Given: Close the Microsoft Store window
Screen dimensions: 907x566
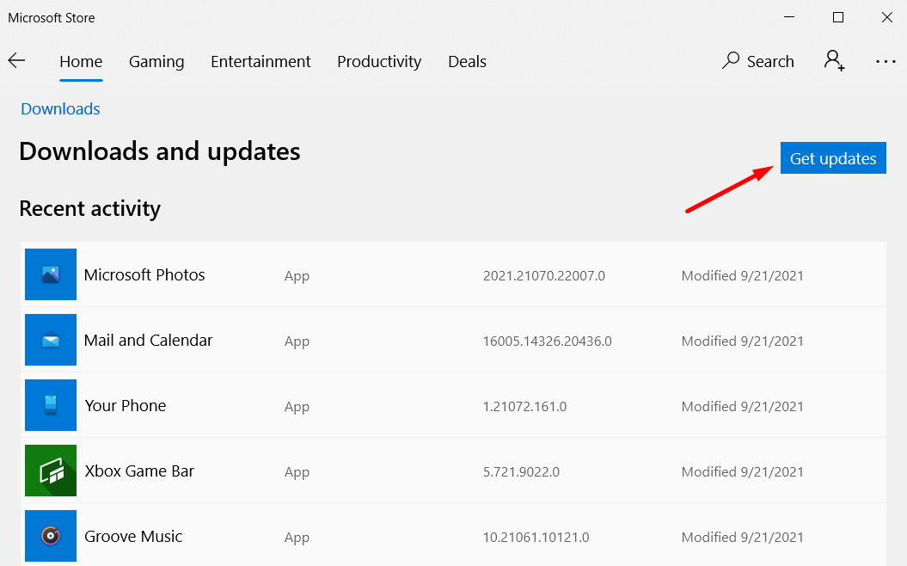Looking at the screenshot, I should tap(886, 17).
